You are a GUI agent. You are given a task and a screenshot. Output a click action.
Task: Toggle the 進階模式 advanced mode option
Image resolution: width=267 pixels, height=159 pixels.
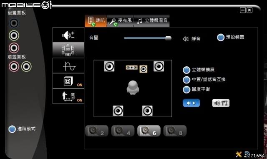click(x=12, y=129)
